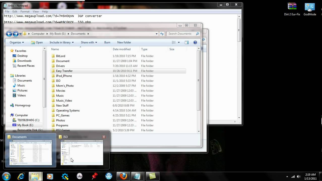Select the Programs folder
This screenshot has height=181, width=322.
62,125
